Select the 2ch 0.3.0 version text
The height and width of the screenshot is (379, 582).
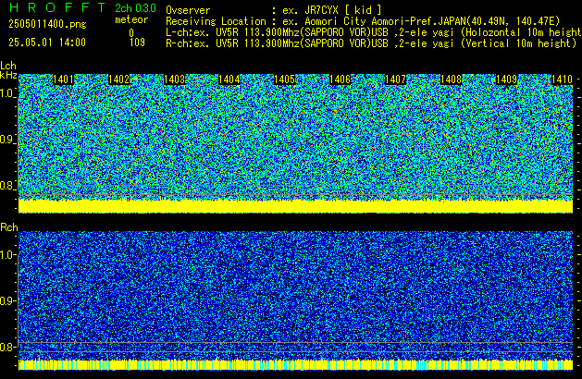(135, 8)
